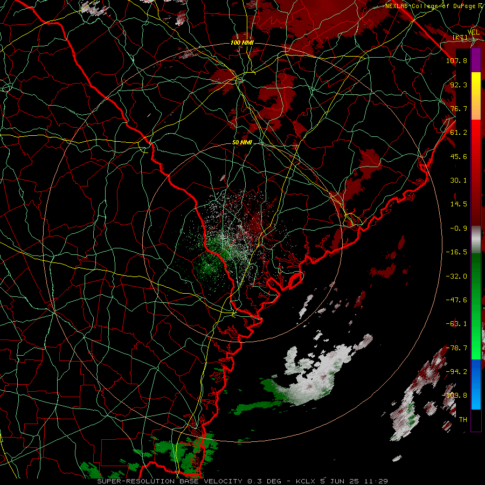Pick the purple segment of velocity color bar
This screenshot has height=485, width=485.
tap(476, 60)
